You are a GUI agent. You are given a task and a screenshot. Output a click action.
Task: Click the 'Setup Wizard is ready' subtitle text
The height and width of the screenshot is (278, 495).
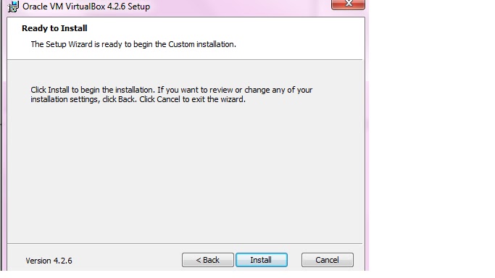(133, 44)
